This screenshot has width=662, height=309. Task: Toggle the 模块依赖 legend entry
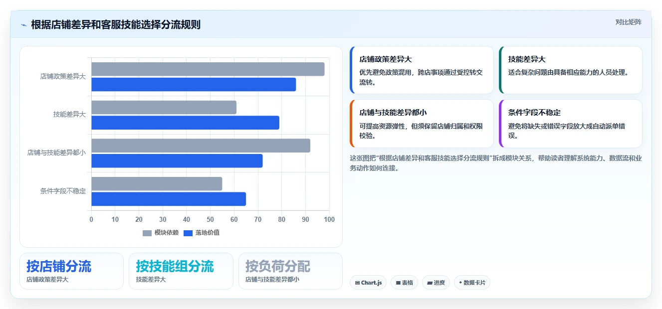coord(161,233)
